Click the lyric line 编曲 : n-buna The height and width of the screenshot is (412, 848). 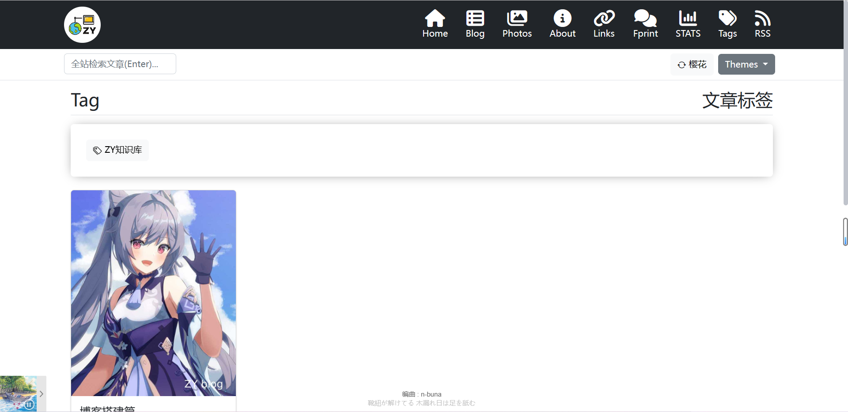(x=422, y=394)
